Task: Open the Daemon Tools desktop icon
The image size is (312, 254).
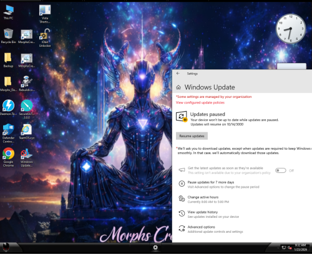Action: coord(8,107)
